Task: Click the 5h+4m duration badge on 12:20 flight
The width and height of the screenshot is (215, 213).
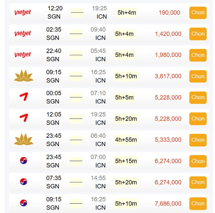Action: (127, 13)
